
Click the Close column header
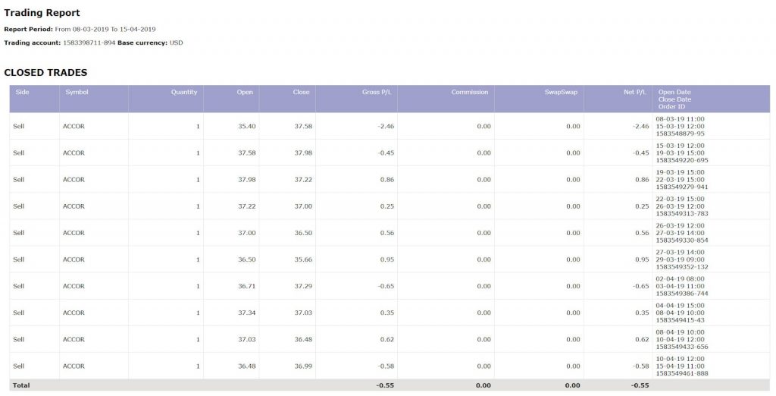pos(301,93)
